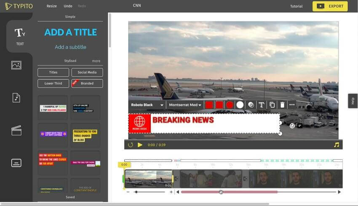
Task: Expand the Montserrat Med font dropdown
Action: pos(185,105)
